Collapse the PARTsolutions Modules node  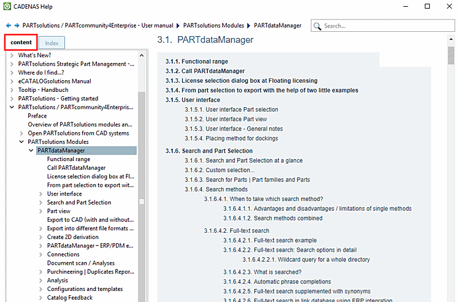21,142
